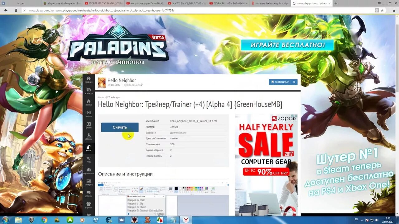Click the Hello Neighbor game title link
Screen dimensions: 399x224
(x=122, y=81)
